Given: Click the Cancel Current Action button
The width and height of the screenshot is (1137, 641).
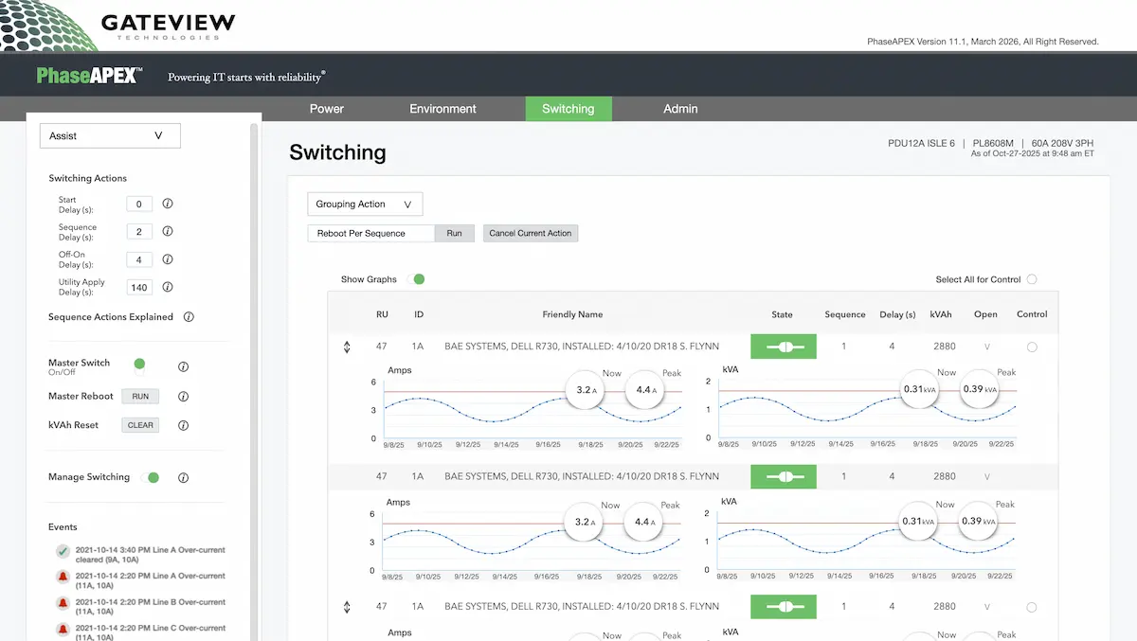Looking at the screenshot, I should tap(531, 233).
